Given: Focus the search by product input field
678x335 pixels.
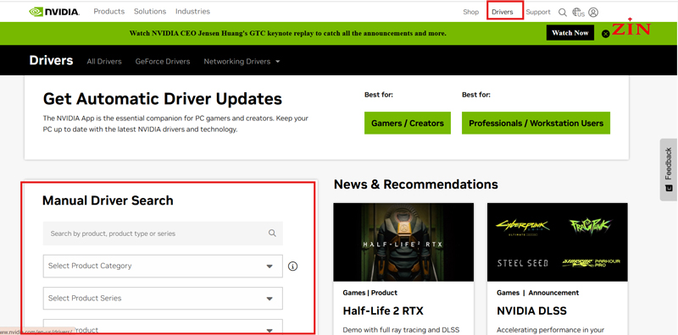Looking at the screenshot, I should tap(163, 233).
